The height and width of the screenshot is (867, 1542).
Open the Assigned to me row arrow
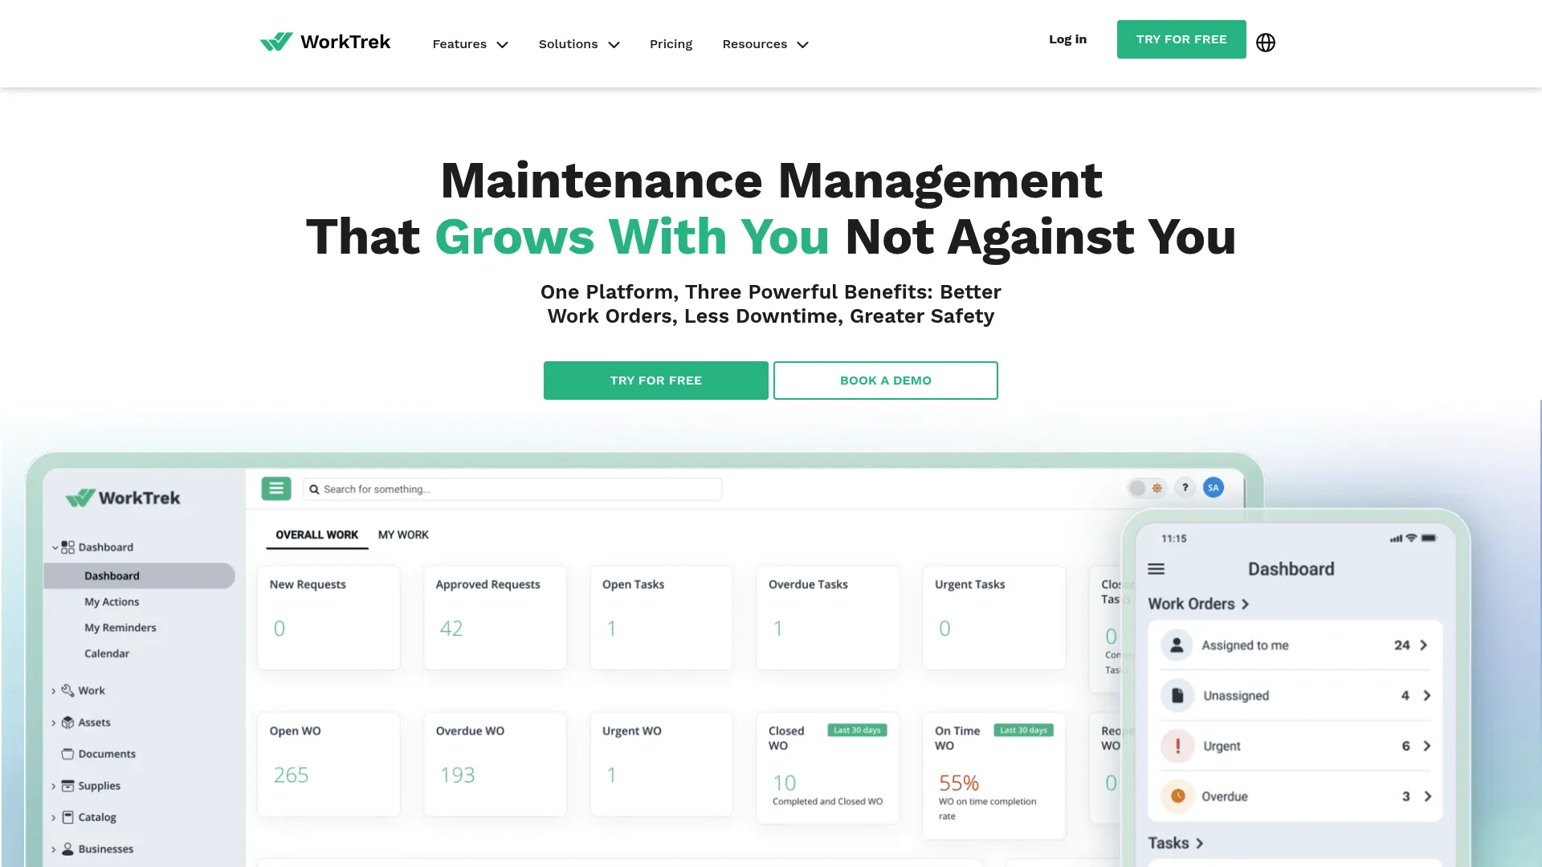[1423, 645]
